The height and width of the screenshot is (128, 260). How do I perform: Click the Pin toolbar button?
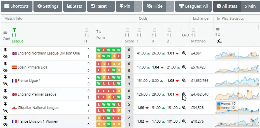pos(125,6)
